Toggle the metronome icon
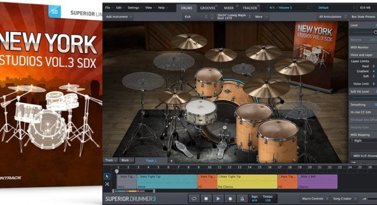This screenshot has height=205, width=377. [x=242, y=198]
